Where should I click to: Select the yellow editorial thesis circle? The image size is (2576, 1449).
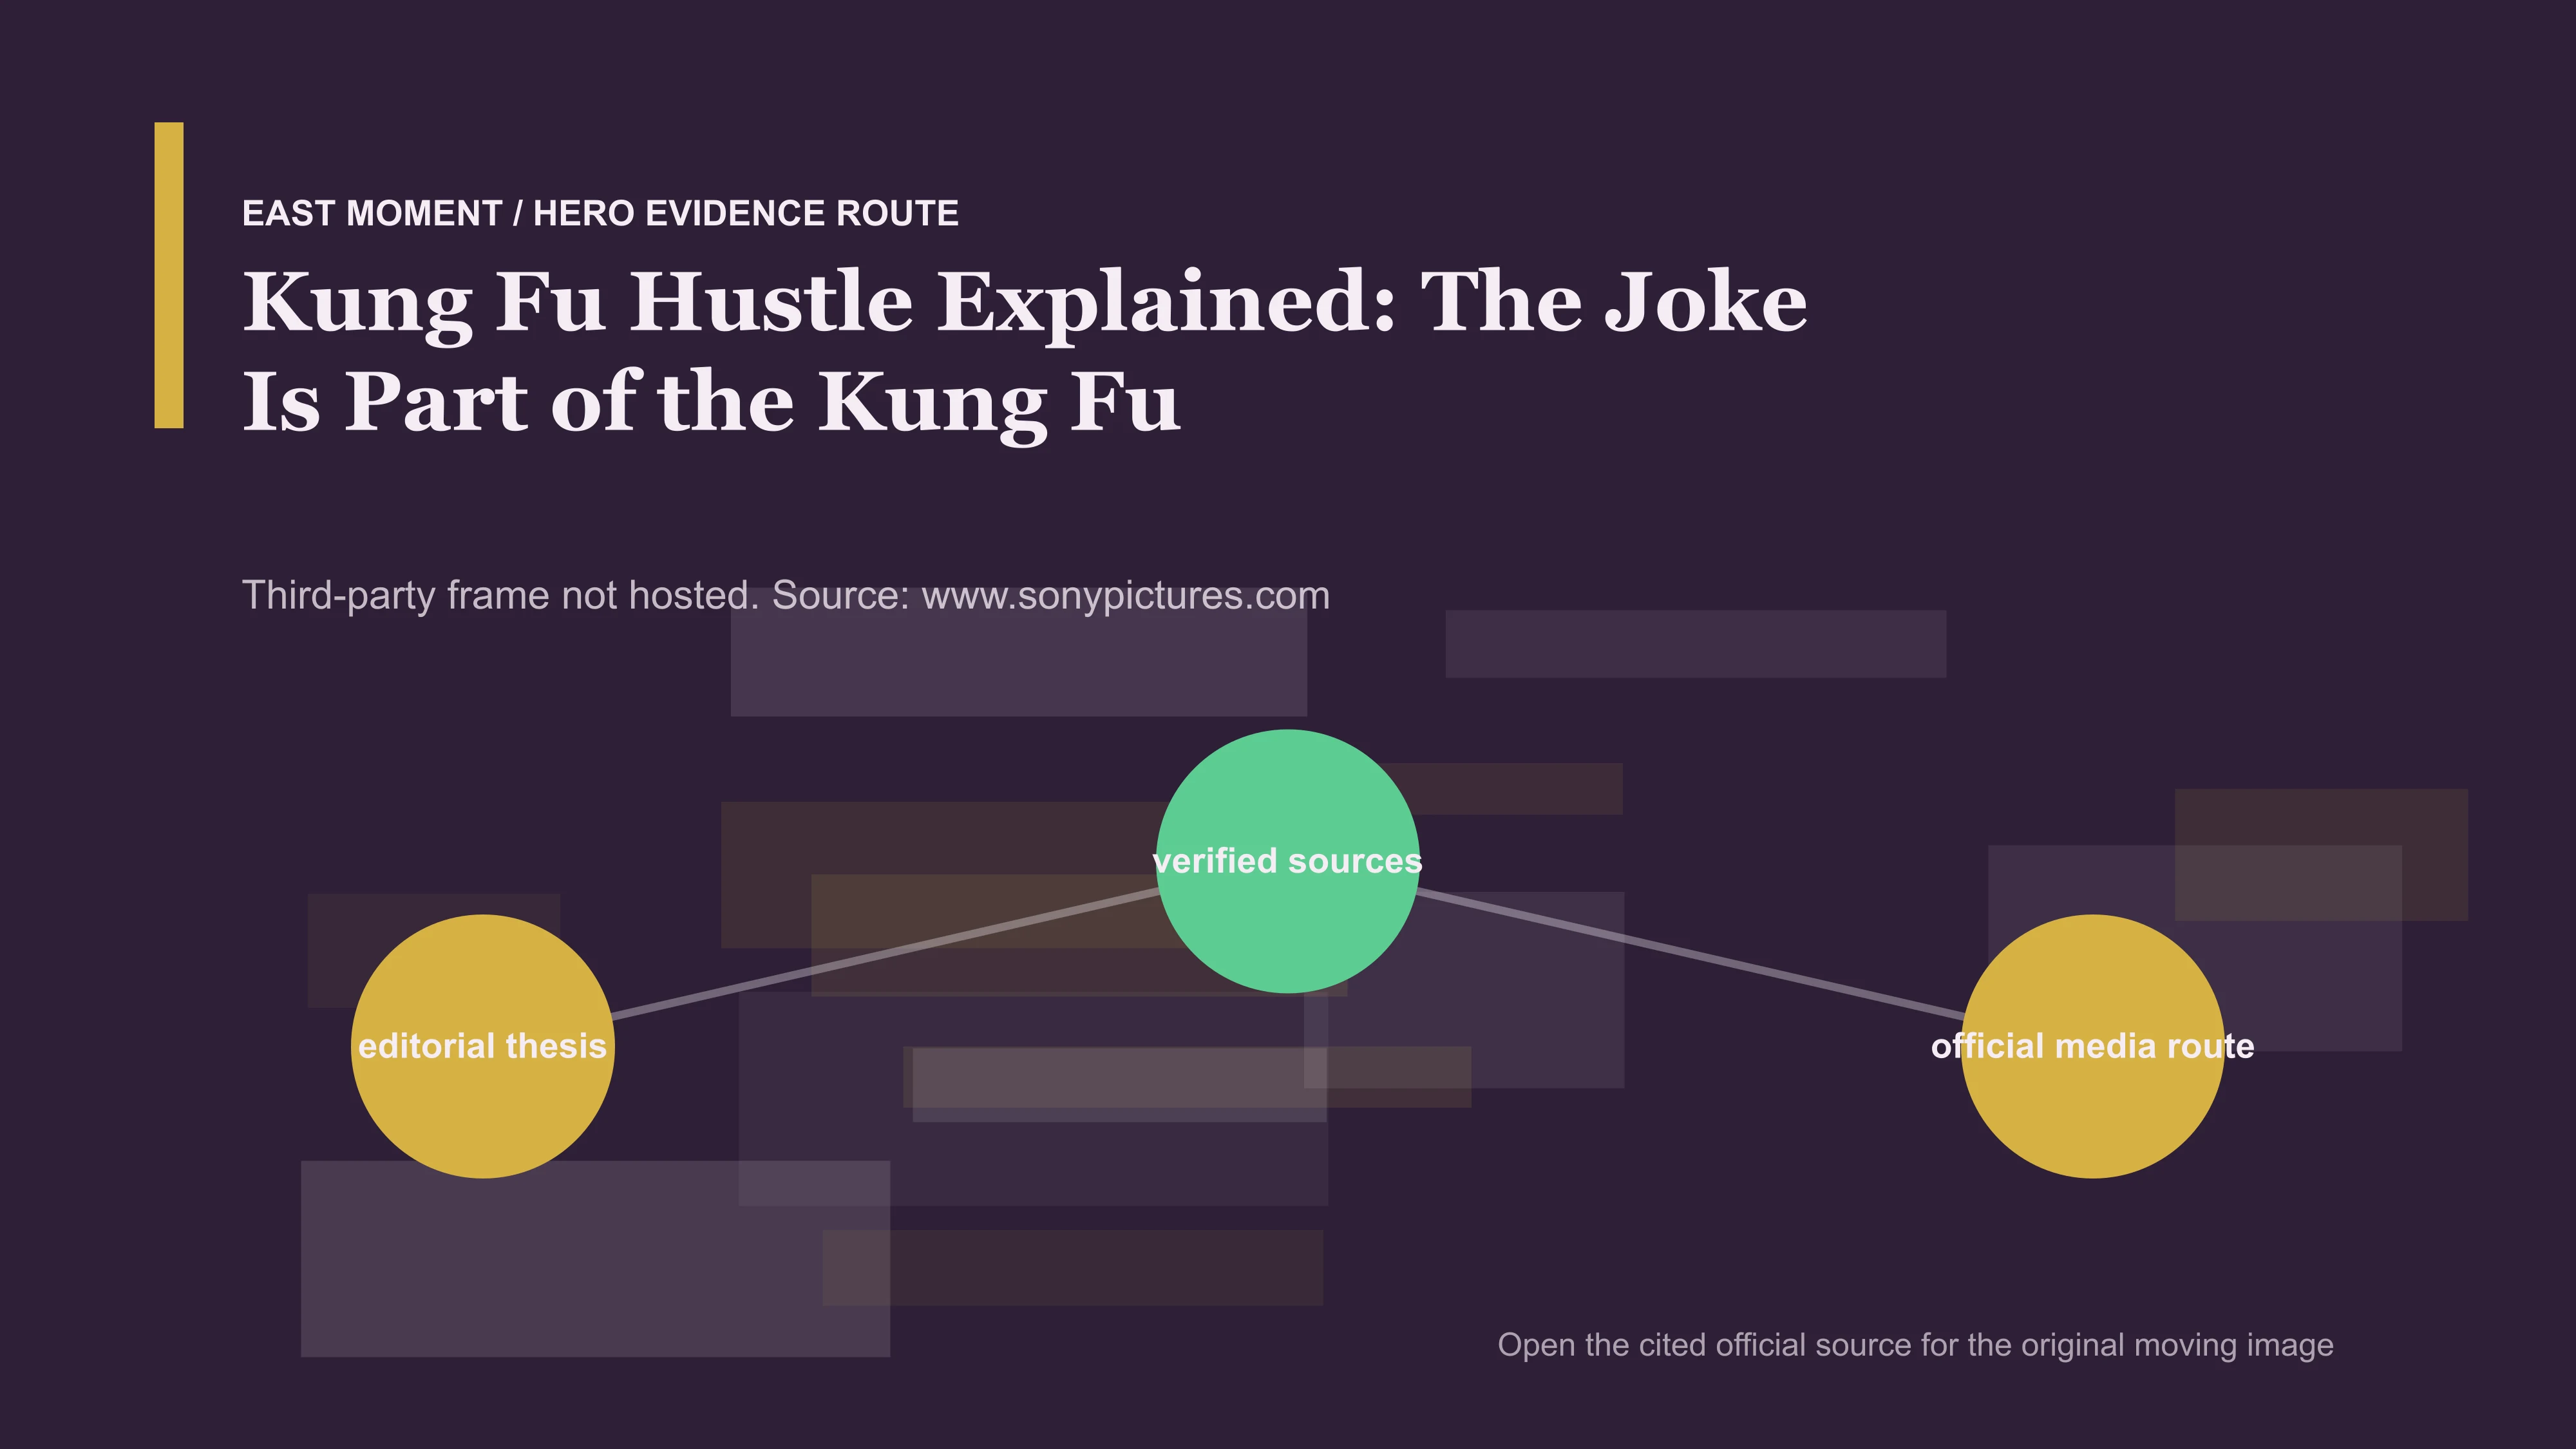pyautogui.click(x=483, y=1046)
